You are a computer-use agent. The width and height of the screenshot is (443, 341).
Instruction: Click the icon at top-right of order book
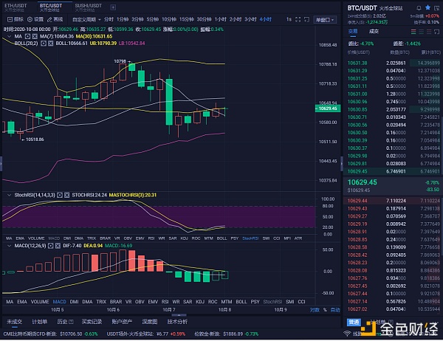436,32
